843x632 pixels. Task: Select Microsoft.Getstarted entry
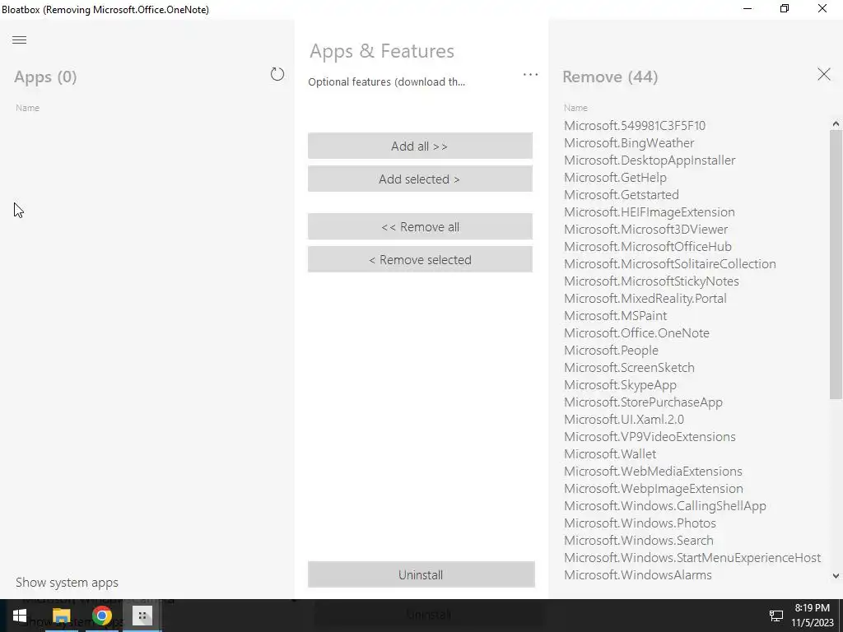tap(621, 194)
